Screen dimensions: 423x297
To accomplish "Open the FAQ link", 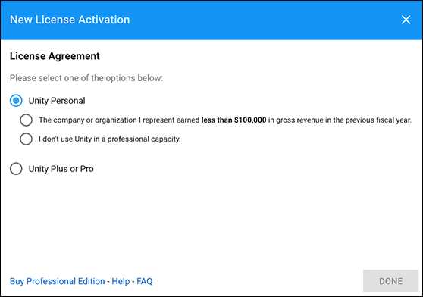I will pyautogui.click(x=145, y=281).
